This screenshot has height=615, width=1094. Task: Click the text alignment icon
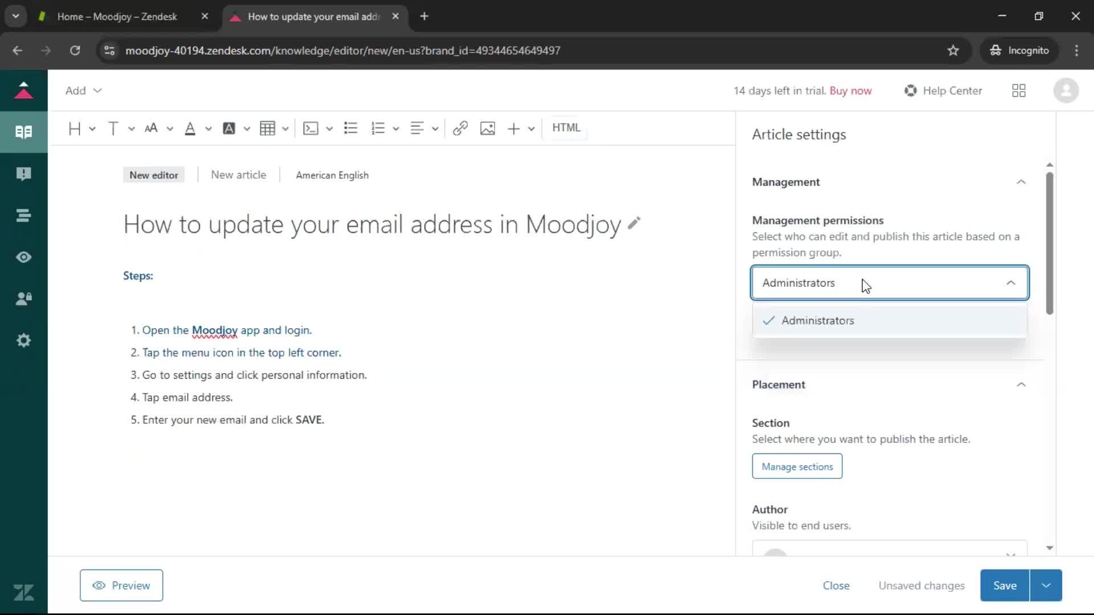click(x=417, y=129)
